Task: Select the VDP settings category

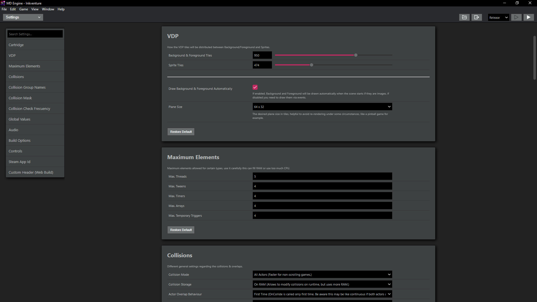Action: point(12,55)
